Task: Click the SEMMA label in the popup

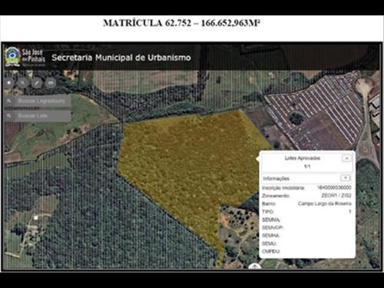Action: click(x=271, y=220)
